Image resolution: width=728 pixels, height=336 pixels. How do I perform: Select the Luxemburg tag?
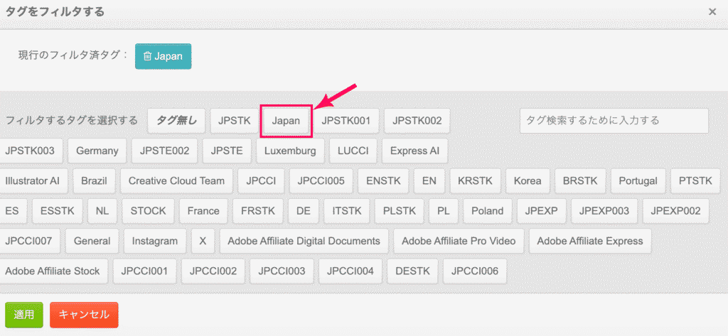290,151
